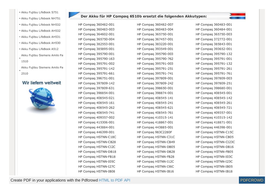Select the text HP Compaq HSTNN-C18C
This screenshot has height=194, width=274.
(x=97, y=137)
